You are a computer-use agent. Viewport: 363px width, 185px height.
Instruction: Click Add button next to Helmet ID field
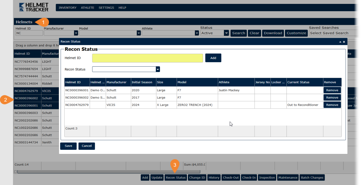point(213,58)
